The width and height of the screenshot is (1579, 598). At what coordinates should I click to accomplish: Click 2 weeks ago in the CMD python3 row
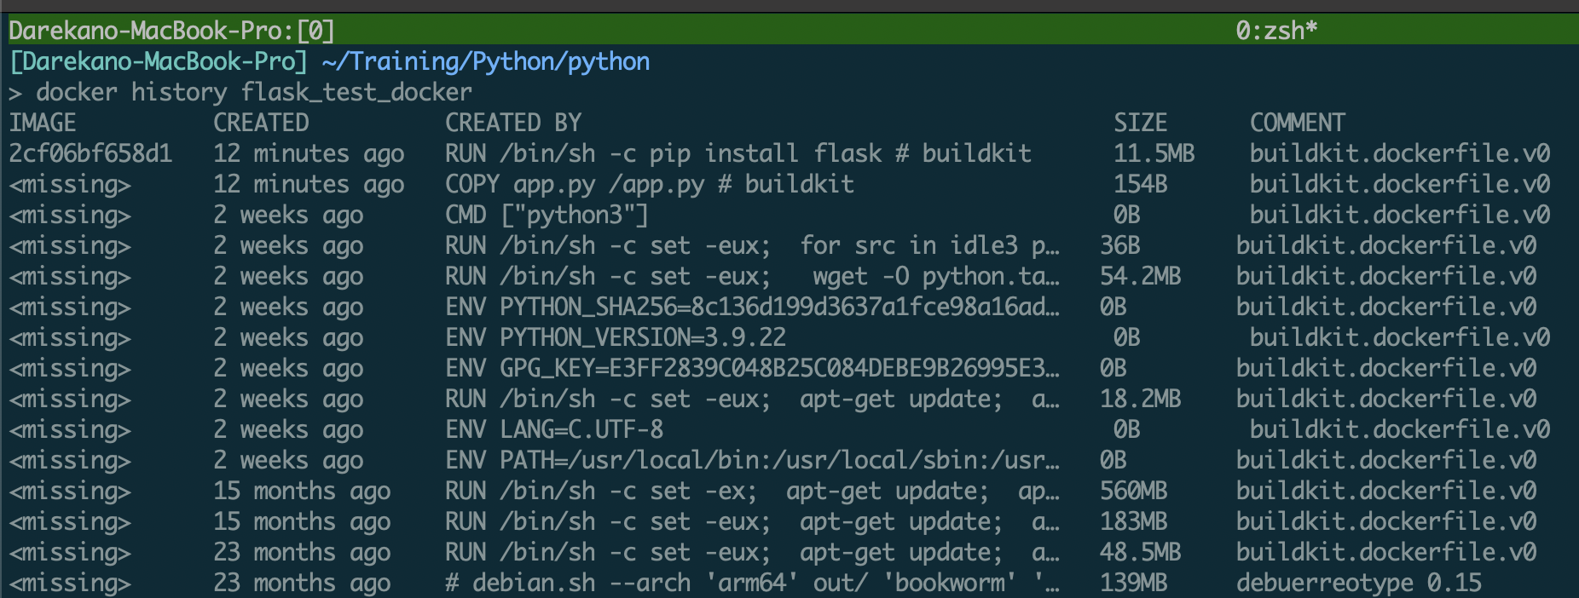288,215
